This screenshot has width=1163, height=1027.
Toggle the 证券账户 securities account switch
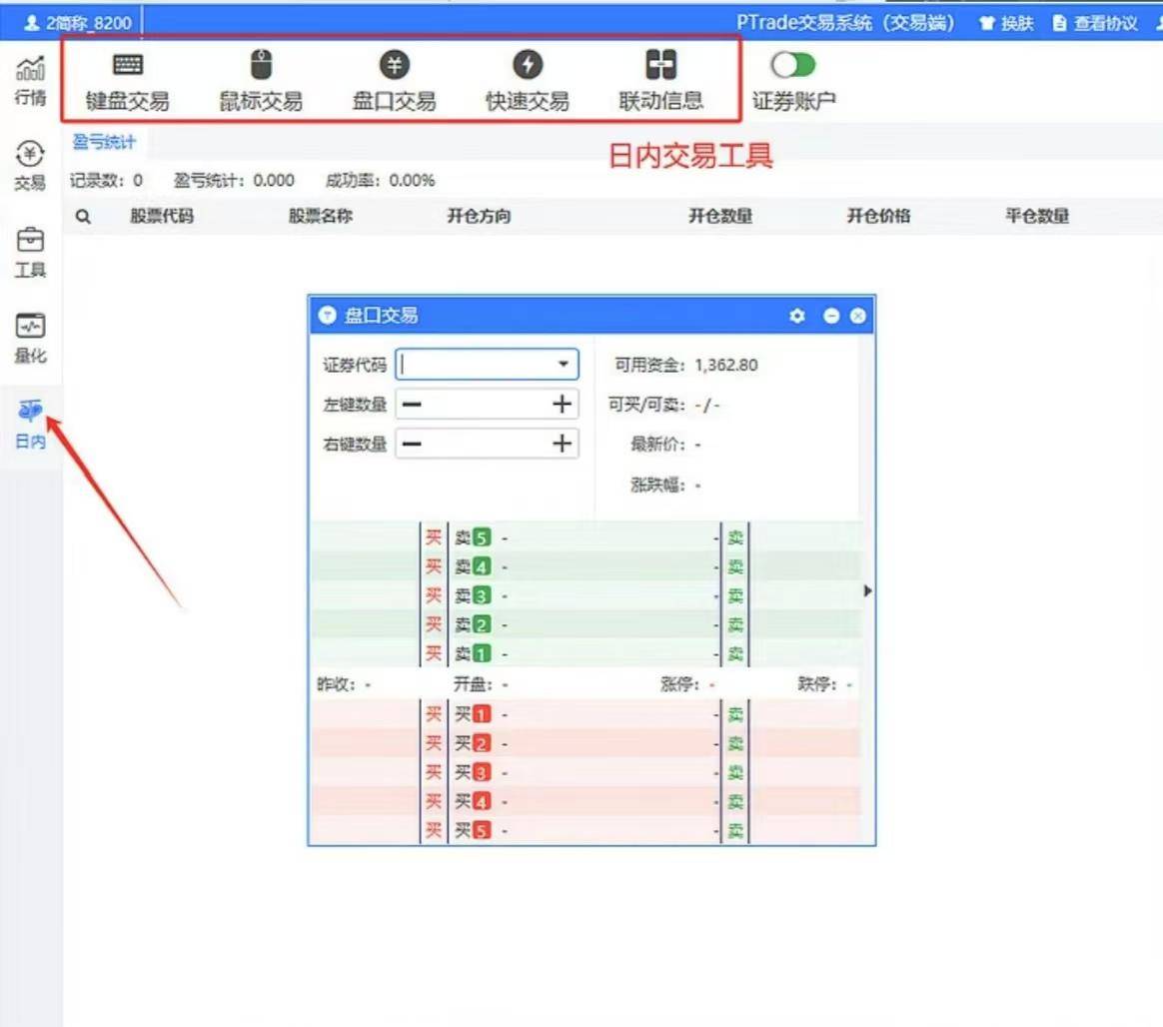tap(793, 65)
